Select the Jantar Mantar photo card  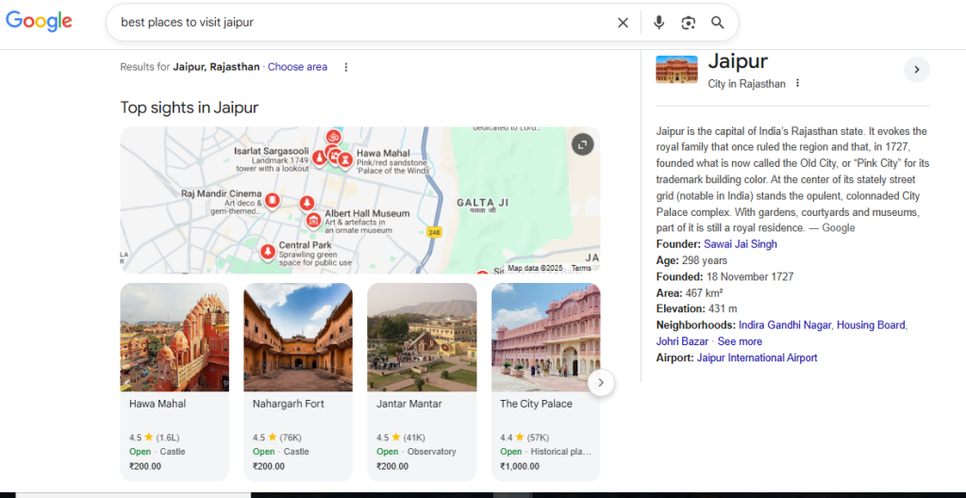click(422, 338)
